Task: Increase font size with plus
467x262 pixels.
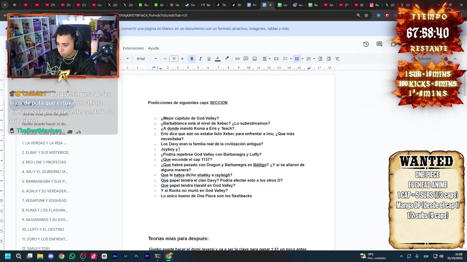Action: (182, 59)
